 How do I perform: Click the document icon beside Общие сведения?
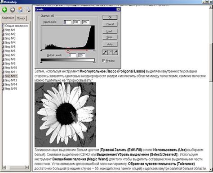point(3,26)
